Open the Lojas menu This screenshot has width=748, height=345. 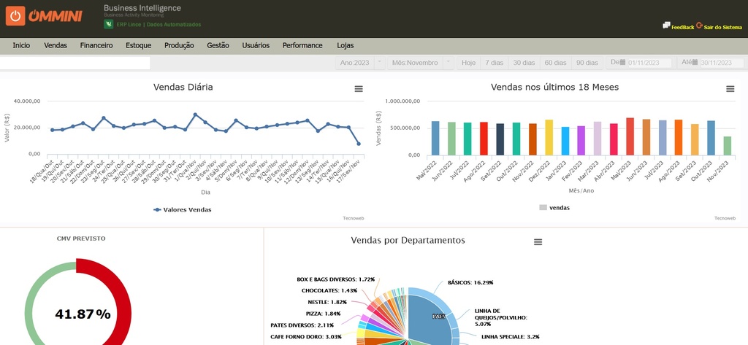pyautogui.click(x=346, y=46)
